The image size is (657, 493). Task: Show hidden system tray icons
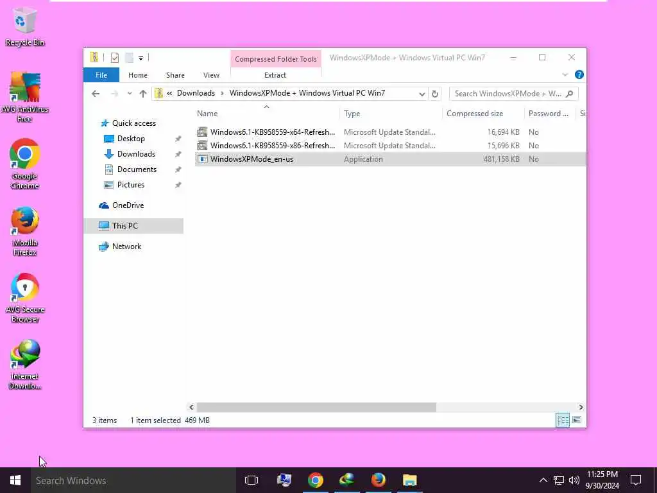click(543, 480)
